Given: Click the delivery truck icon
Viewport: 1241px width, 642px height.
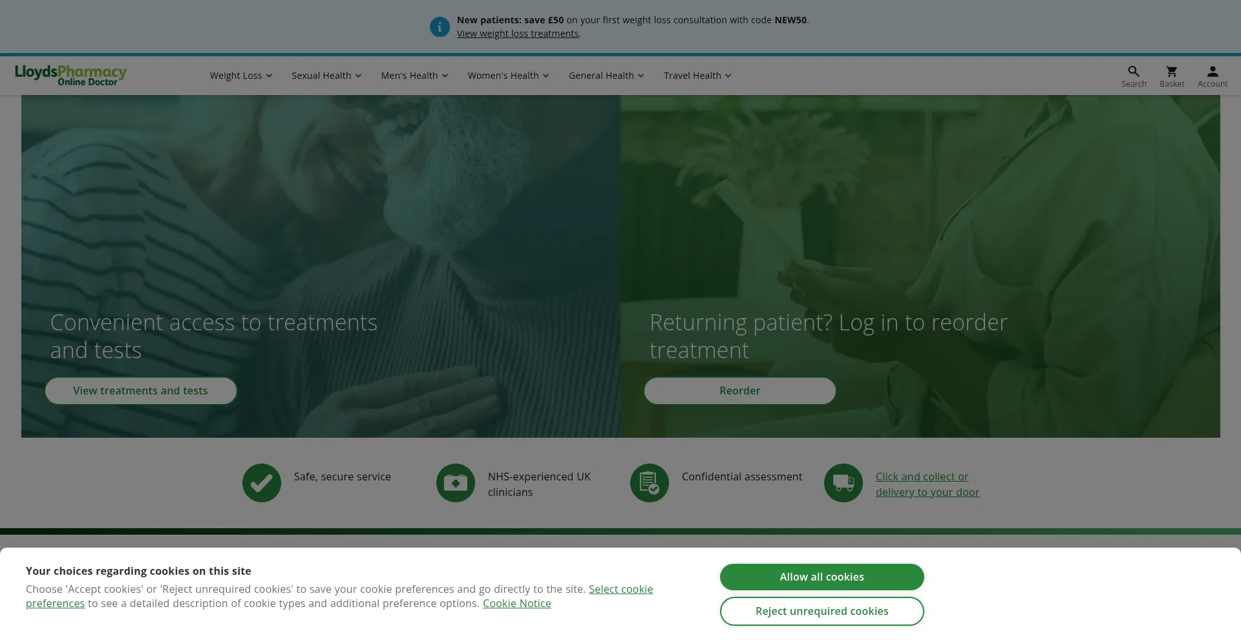Looking at the screenshot, I should (843, 483).
